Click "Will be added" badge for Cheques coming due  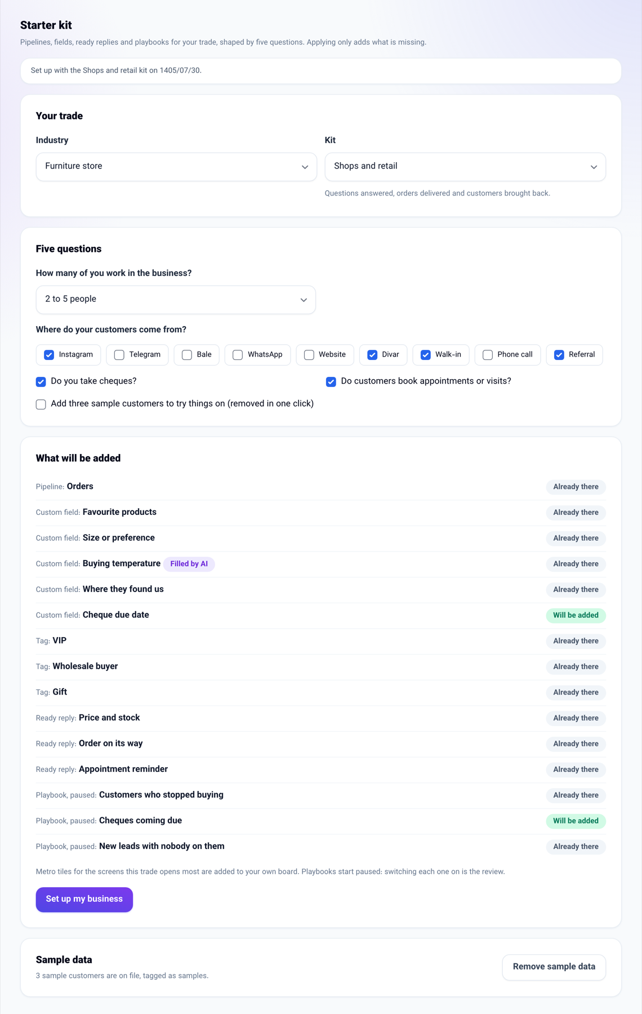(x=576, y=821)
